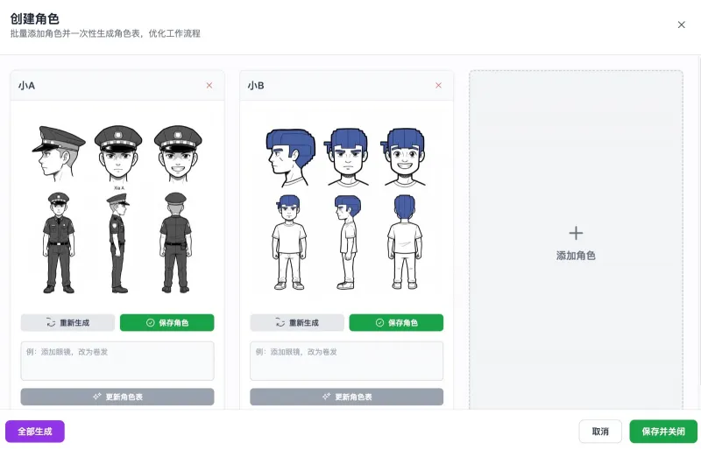The image size is (701, 450).
Task: Update the 小A character sheet (更新角色表)
Action: pos(117,397)
